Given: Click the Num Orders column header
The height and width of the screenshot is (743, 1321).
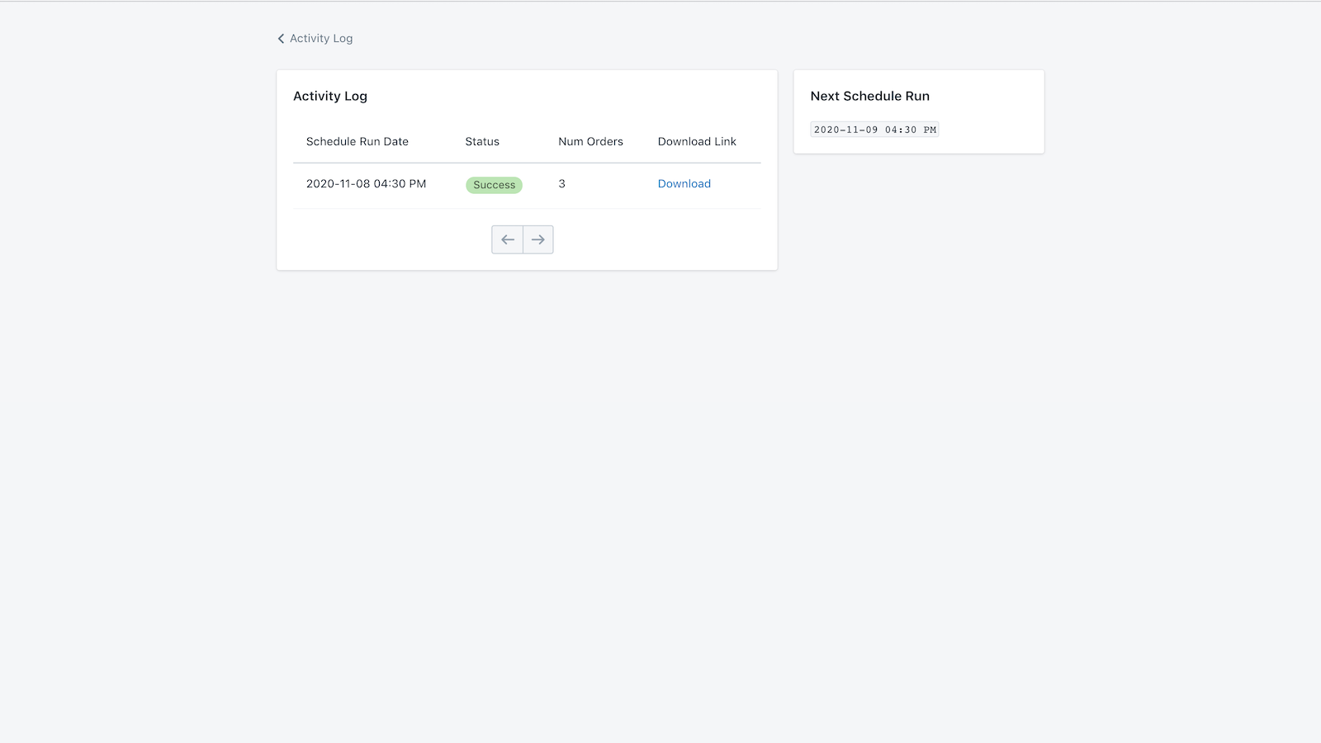Looking at the screenshot, I should tap(590, 141).
